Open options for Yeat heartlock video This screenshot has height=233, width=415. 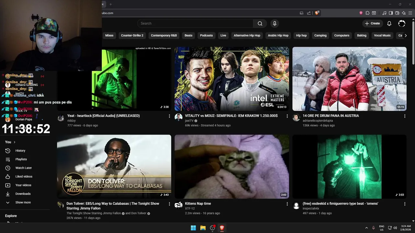pyautogui.click(x=169, y=116)
